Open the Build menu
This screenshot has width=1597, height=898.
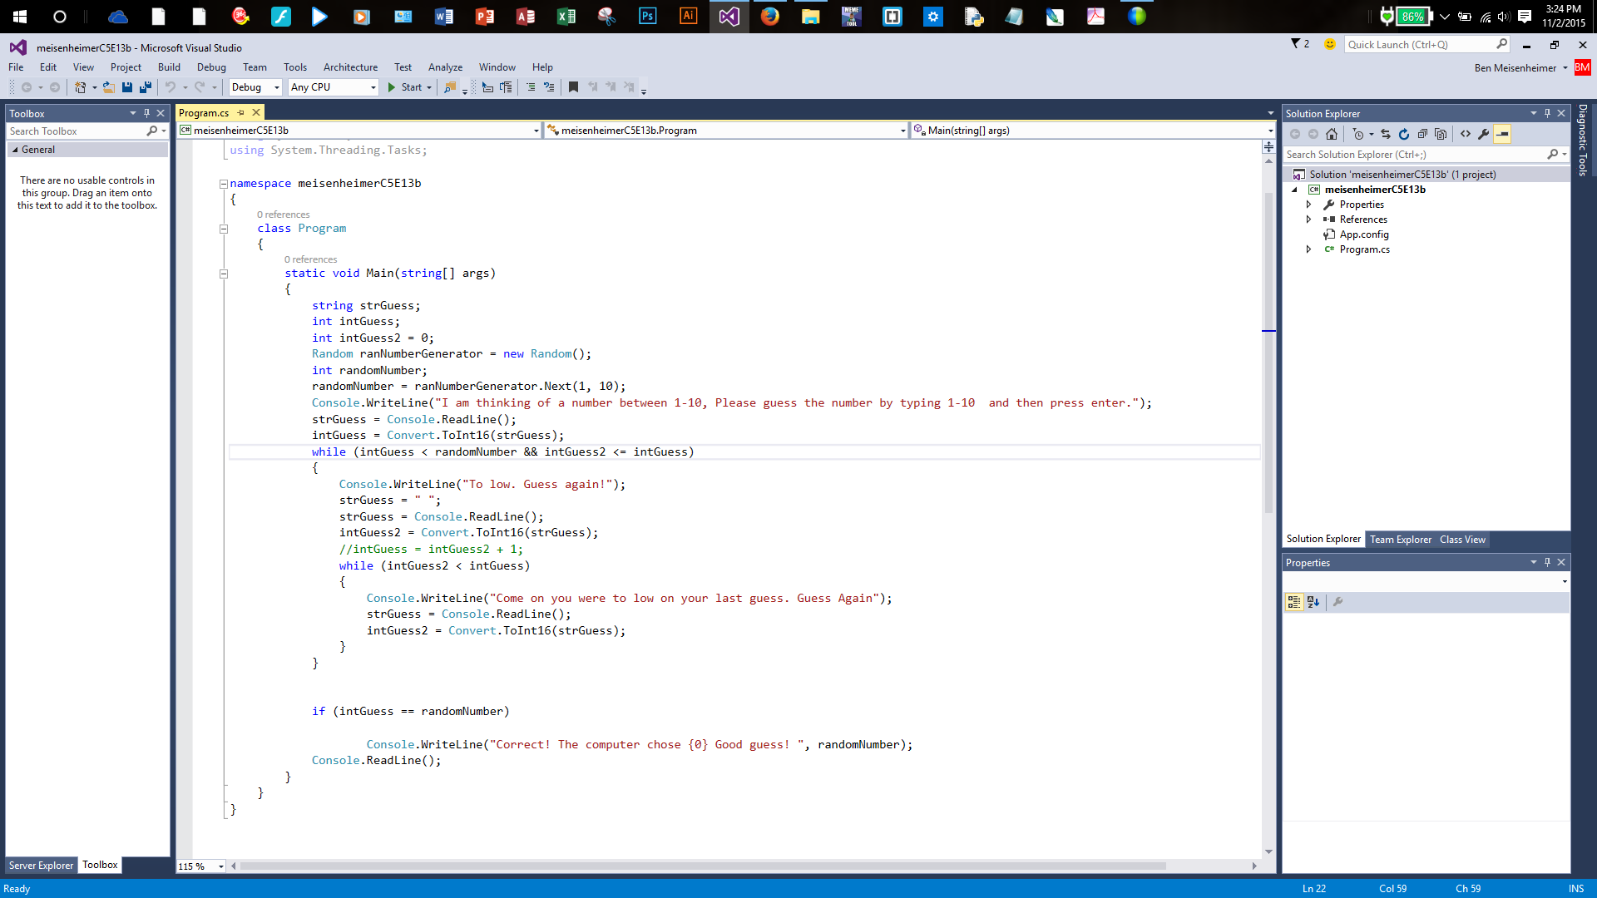coord(169,67)
